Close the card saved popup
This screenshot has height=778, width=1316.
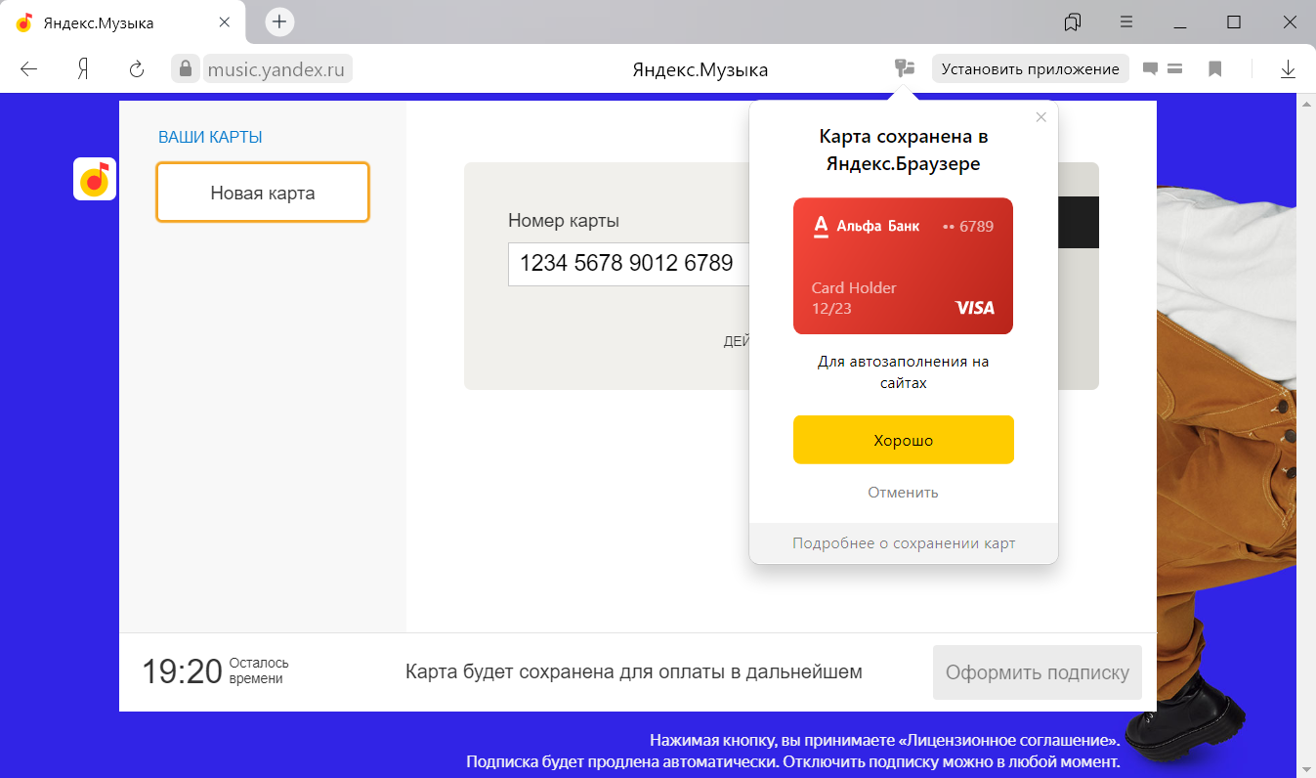point(1040,117)
